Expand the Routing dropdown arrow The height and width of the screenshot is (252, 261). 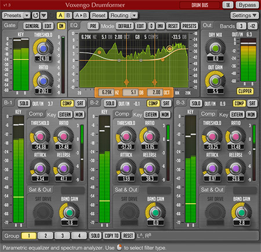pos(135,16)
